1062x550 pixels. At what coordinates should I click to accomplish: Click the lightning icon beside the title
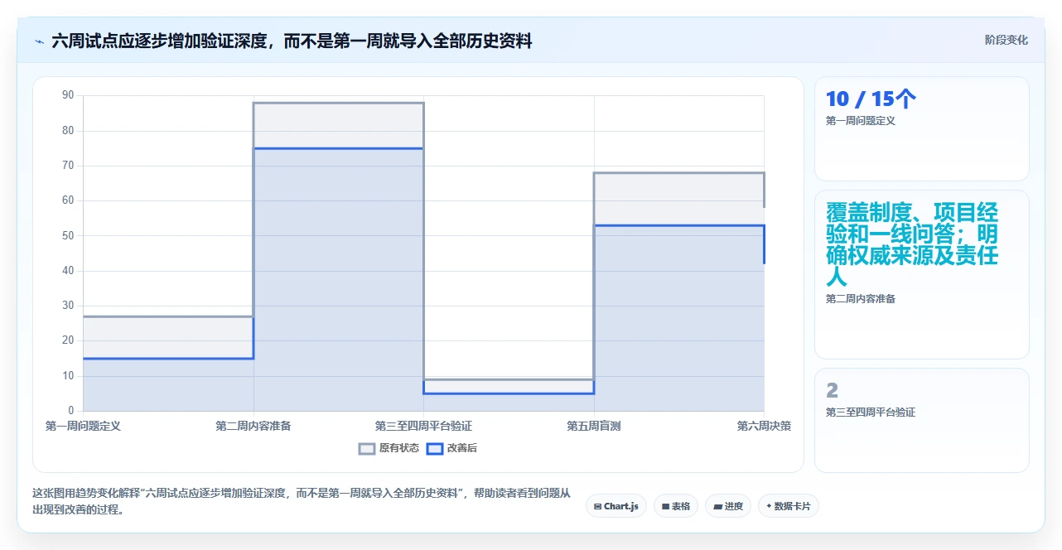pyautogui.click(x=39, y=41)
